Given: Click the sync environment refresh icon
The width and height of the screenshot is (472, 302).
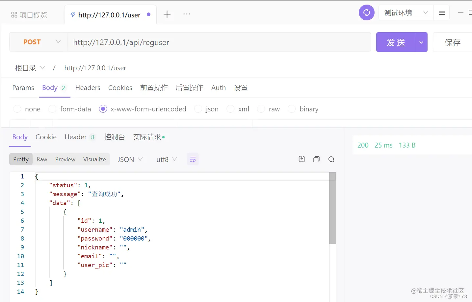Looking at the screenshot, I should (366, 12).
